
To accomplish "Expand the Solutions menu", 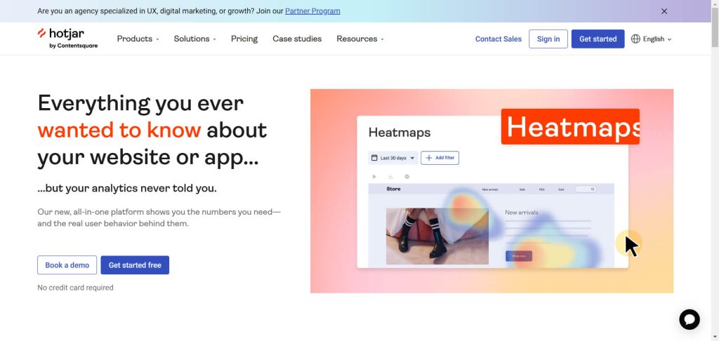I will tap(195, 39).
